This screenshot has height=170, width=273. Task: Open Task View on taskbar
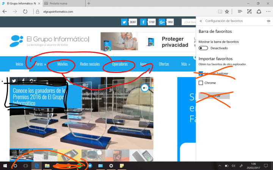[x=26, y=166]
